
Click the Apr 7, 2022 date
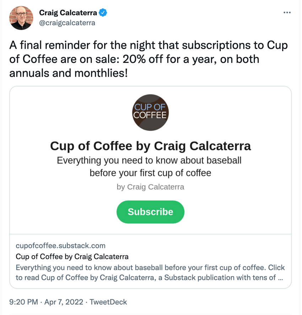pos(64,302)
